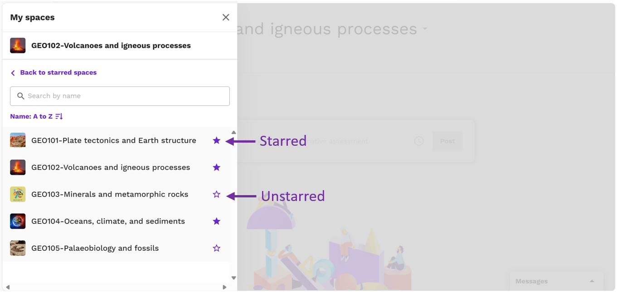Open GEO105-Palaeobiology and fossils space
617x292 pixels.
coord(95,248)
